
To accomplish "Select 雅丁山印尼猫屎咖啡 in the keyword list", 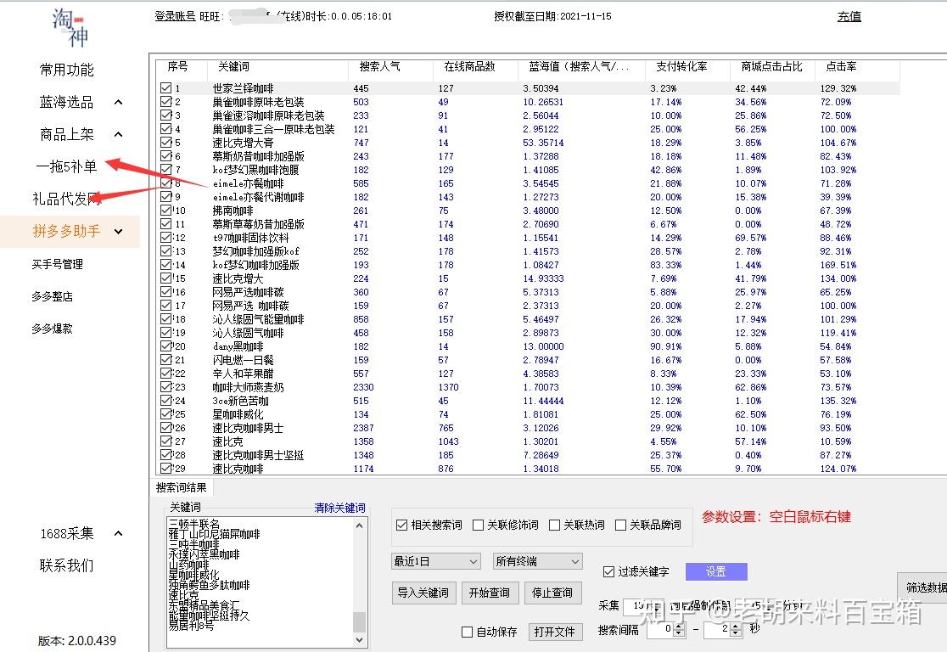I will tap(215, 534).
